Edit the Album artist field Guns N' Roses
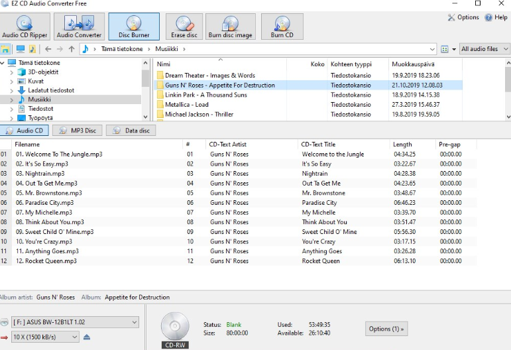Viewport: 511px width, 350px height. (56, 297)
